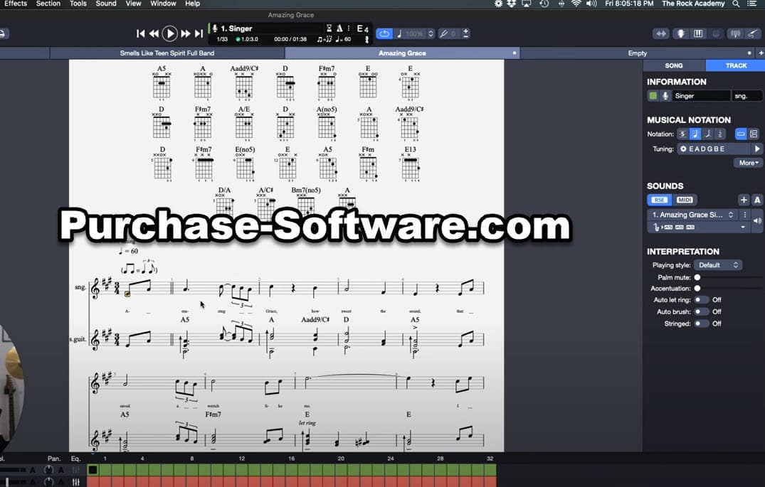765x487 pixels.
Task: Toggle tablature notation button
Action: (708, 134)
